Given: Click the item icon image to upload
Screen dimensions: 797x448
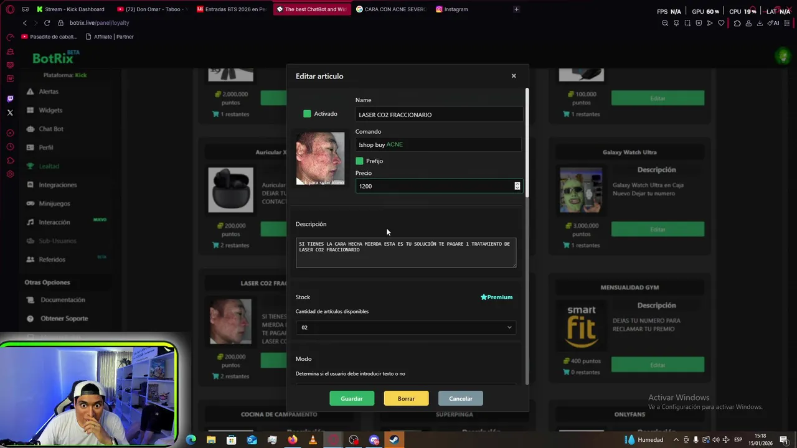Looking at the screenshot, I should (320, 158).
